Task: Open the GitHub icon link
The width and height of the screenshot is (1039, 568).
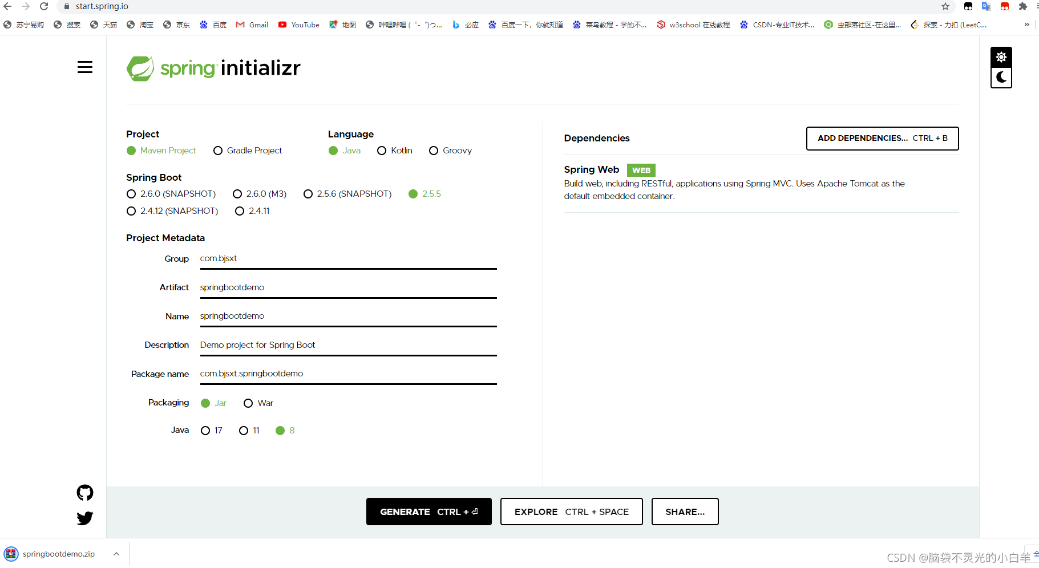Action: (85, 493)
